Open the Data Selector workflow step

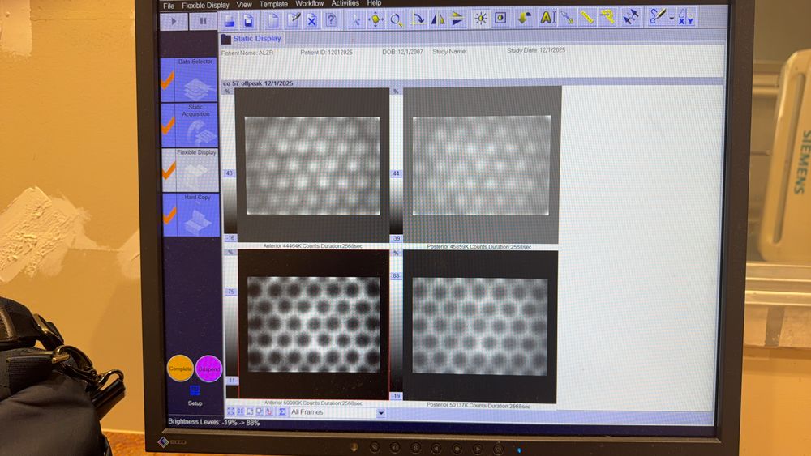(189, 79)
